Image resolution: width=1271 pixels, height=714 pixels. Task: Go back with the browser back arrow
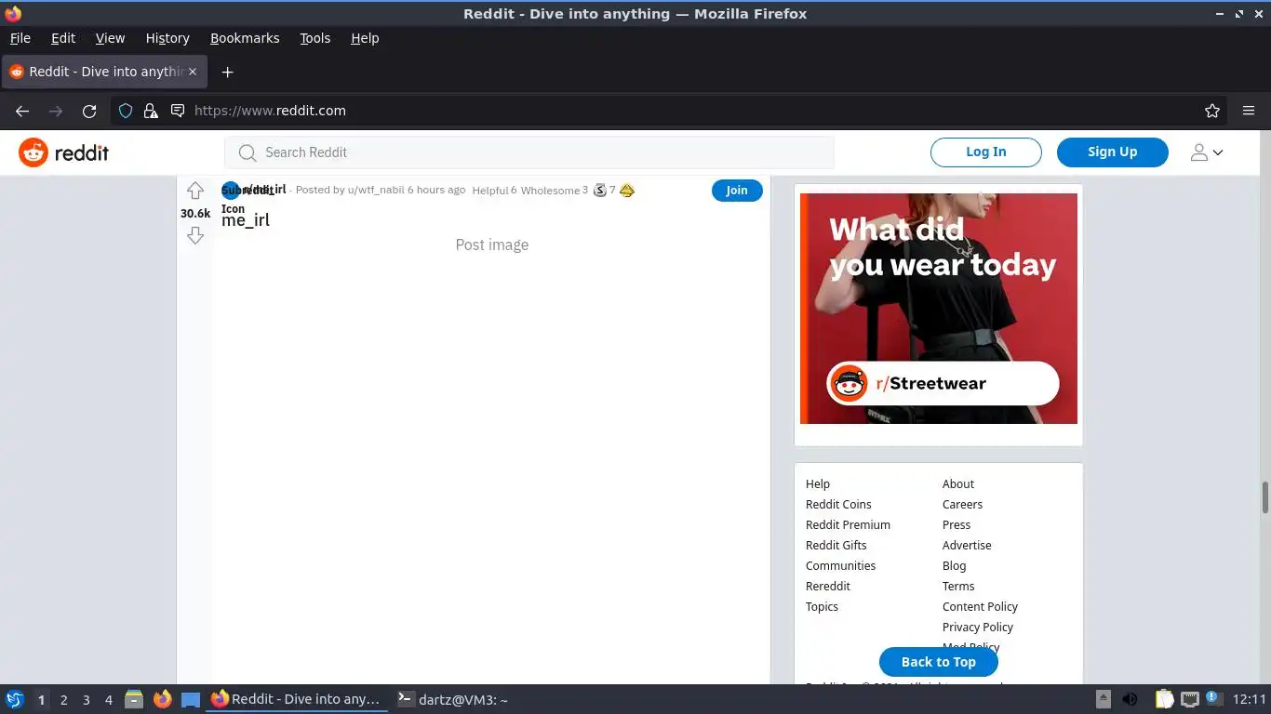pyautogui.click(x=22, y=111)
